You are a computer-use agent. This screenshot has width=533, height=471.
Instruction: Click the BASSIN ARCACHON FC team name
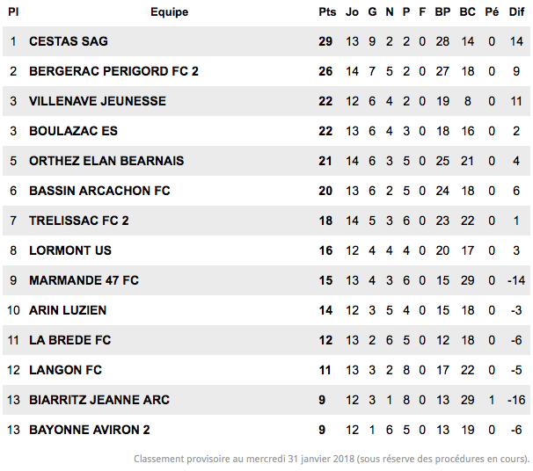[99, 191]
